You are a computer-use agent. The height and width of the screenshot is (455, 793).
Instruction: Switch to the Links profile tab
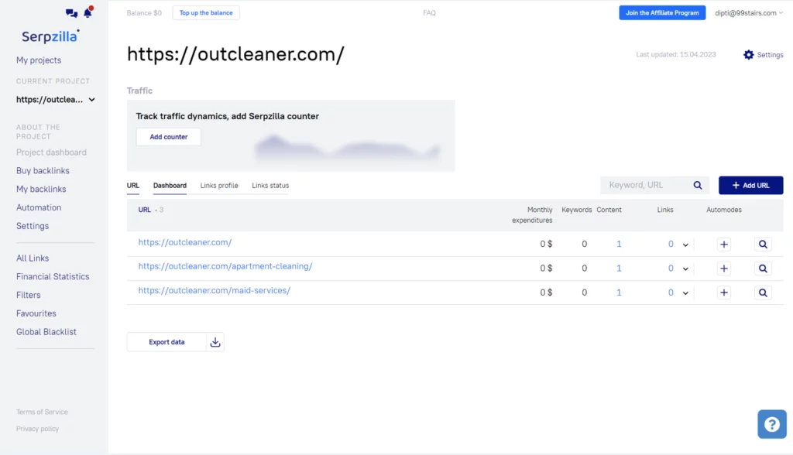coord(219,186)
